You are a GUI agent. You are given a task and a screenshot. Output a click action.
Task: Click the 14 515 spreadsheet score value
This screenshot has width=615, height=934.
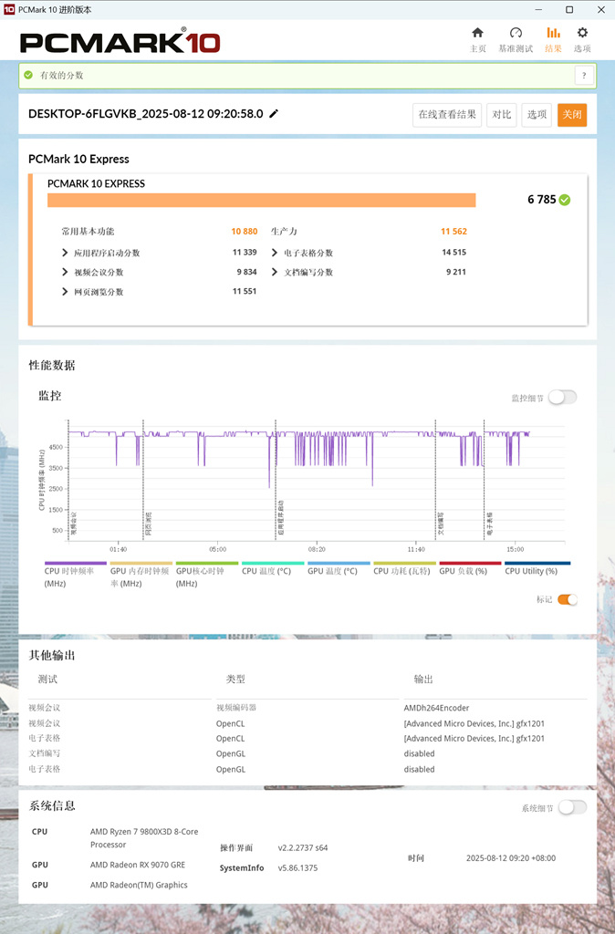[454, 252]
